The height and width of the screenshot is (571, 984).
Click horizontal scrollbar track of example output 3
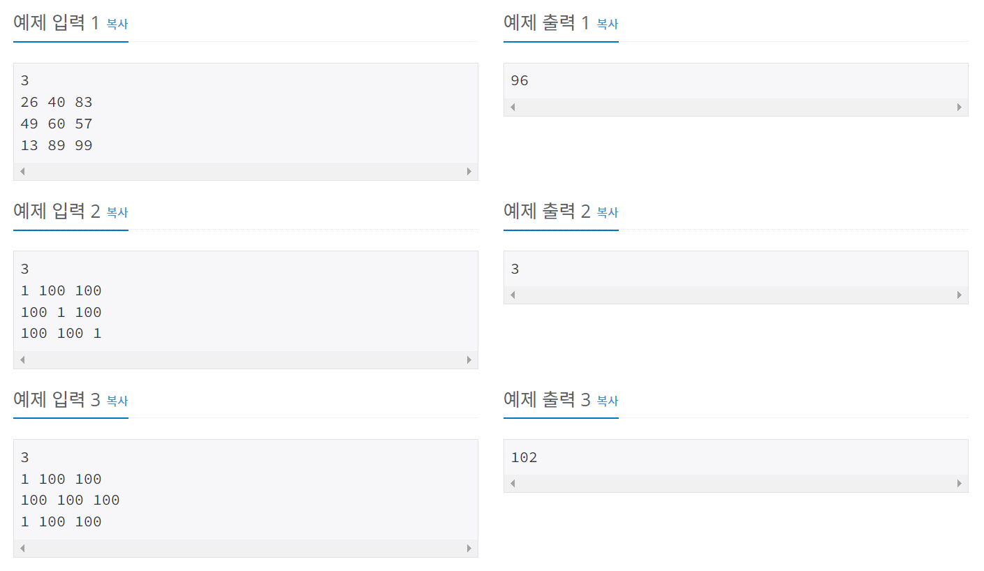736,484
